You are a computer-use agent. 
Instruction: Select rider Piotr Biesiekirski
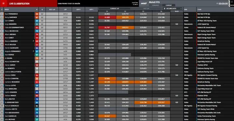point(12,113)
